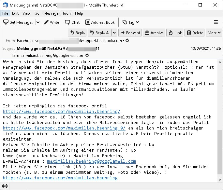Toggle star next to recipient address
This screenshot has width=223, height=190.
(87, 56)
